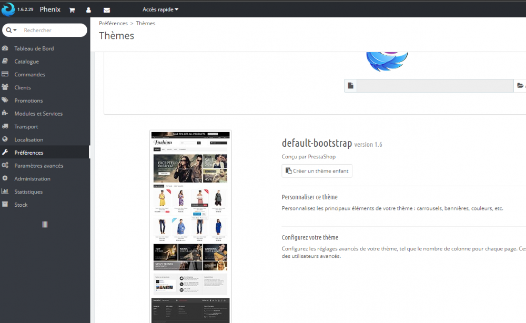
Task: Click the file icon beside upload field
Action: [x=350, y=86]
